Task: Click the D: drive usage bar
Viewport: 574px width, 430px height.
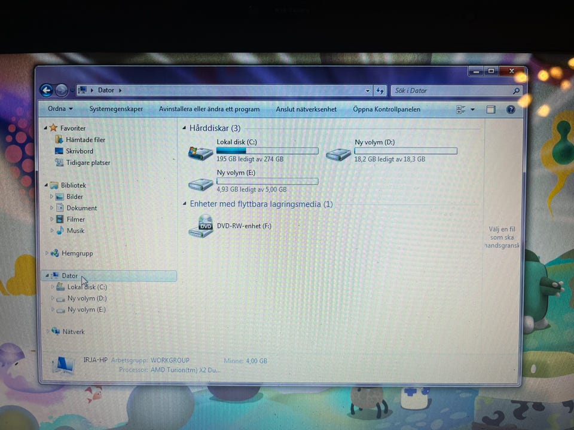Action: [x=405, y=150]
